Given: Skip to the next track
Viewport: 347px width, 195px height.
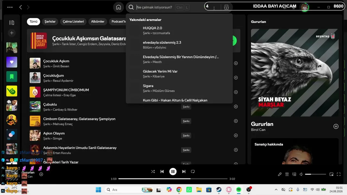Looking at the screenshot, I should 184,171.
